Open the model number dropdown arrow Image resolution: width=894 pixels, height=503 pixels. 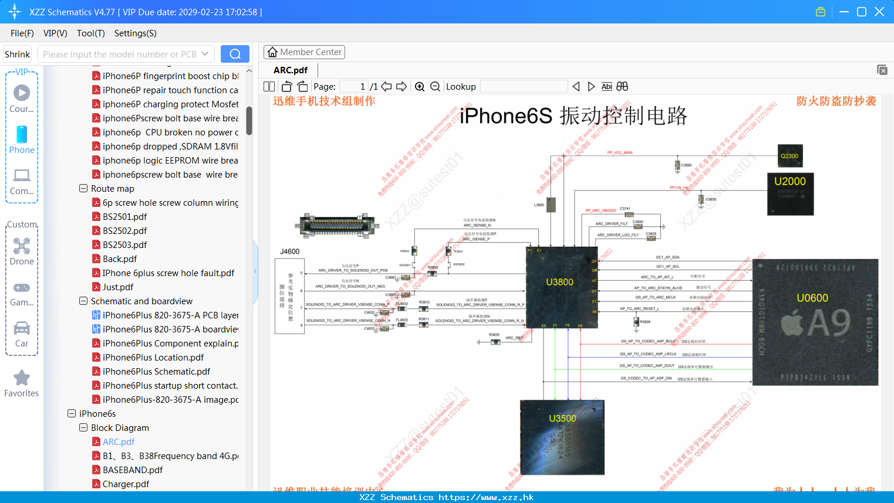[205, 54]
